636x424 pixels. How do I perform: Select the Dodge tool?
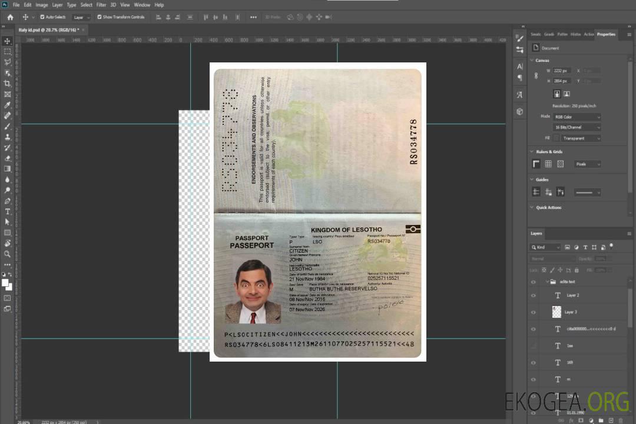tap(7, 190)
